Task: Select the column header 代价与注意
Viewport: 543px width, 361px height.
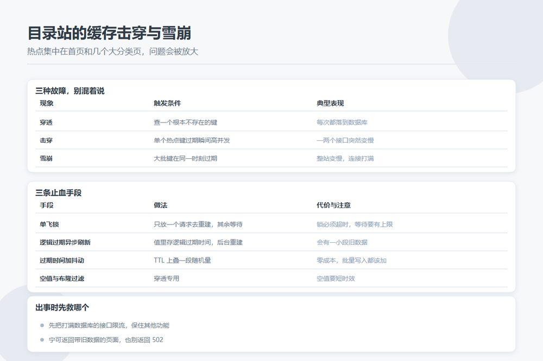Action: click(x=333, y=205)
